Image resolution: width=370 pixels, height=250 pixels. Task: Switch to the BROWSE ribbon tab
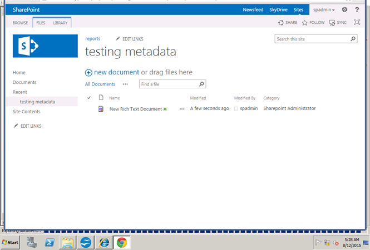click(x=20, y=23)
